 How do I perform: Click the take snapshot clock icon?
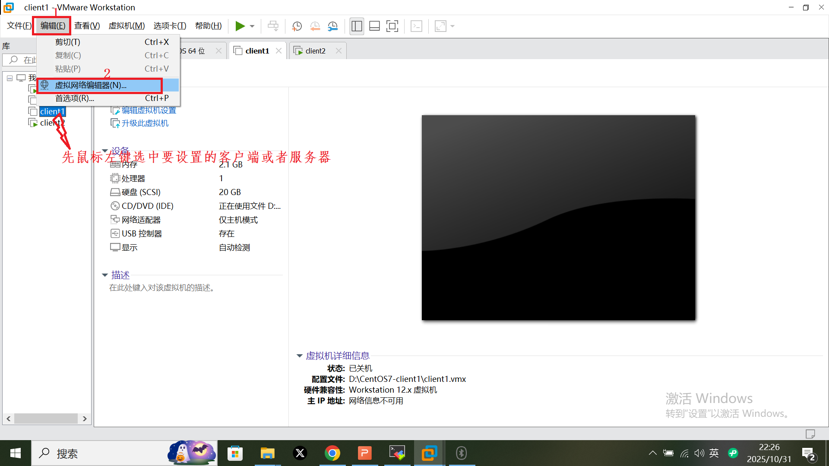click(x=297, y=26)
